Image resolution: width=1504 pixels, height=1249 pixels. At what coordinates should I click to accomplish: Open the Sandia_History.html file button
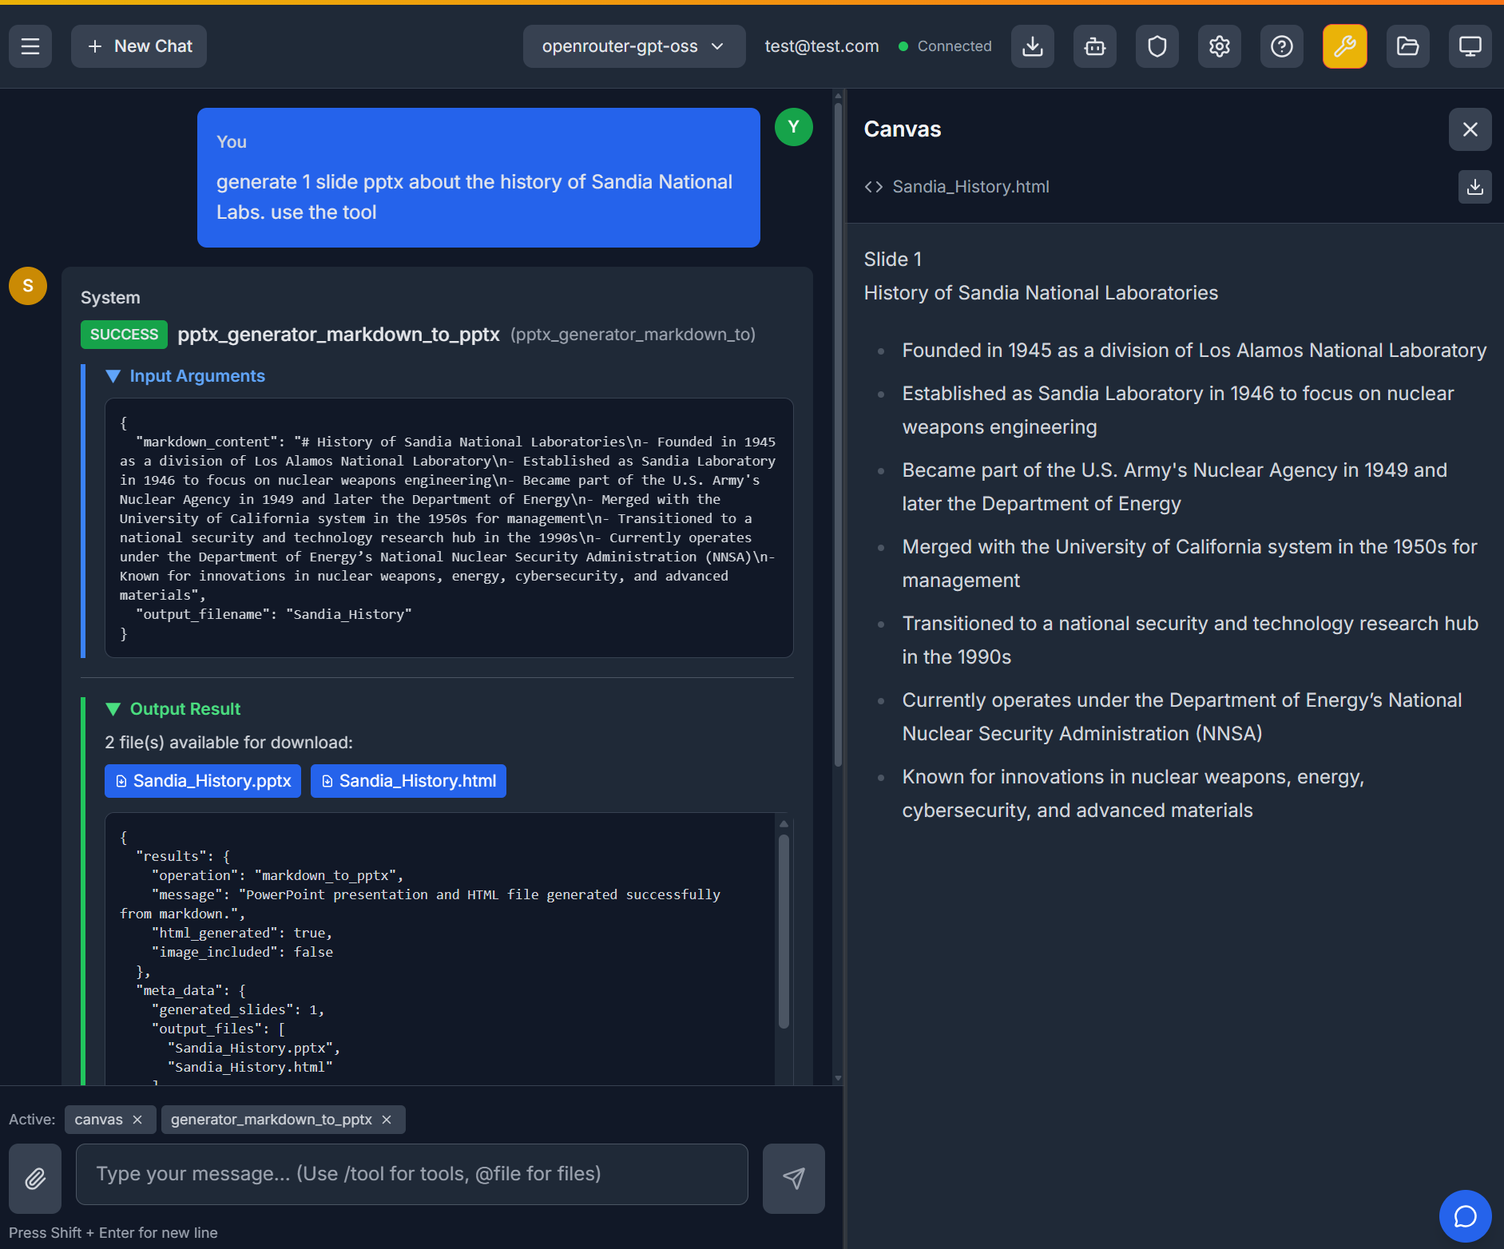pos(408,781)
